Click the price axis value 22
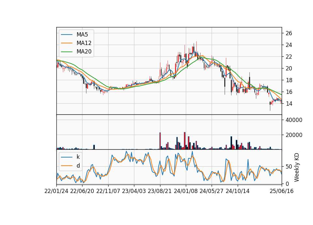The image size is (313, 225). pyautogui.click(x=289, y=57)
